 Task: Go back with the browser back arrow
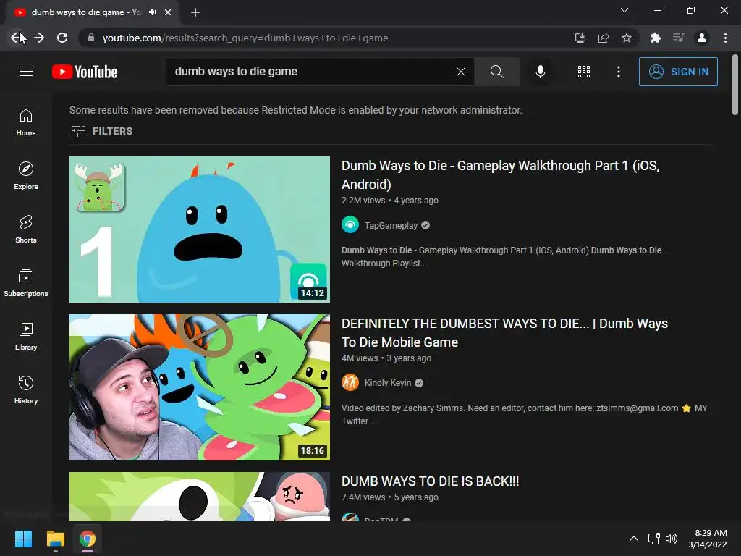[x=17, y=38]
